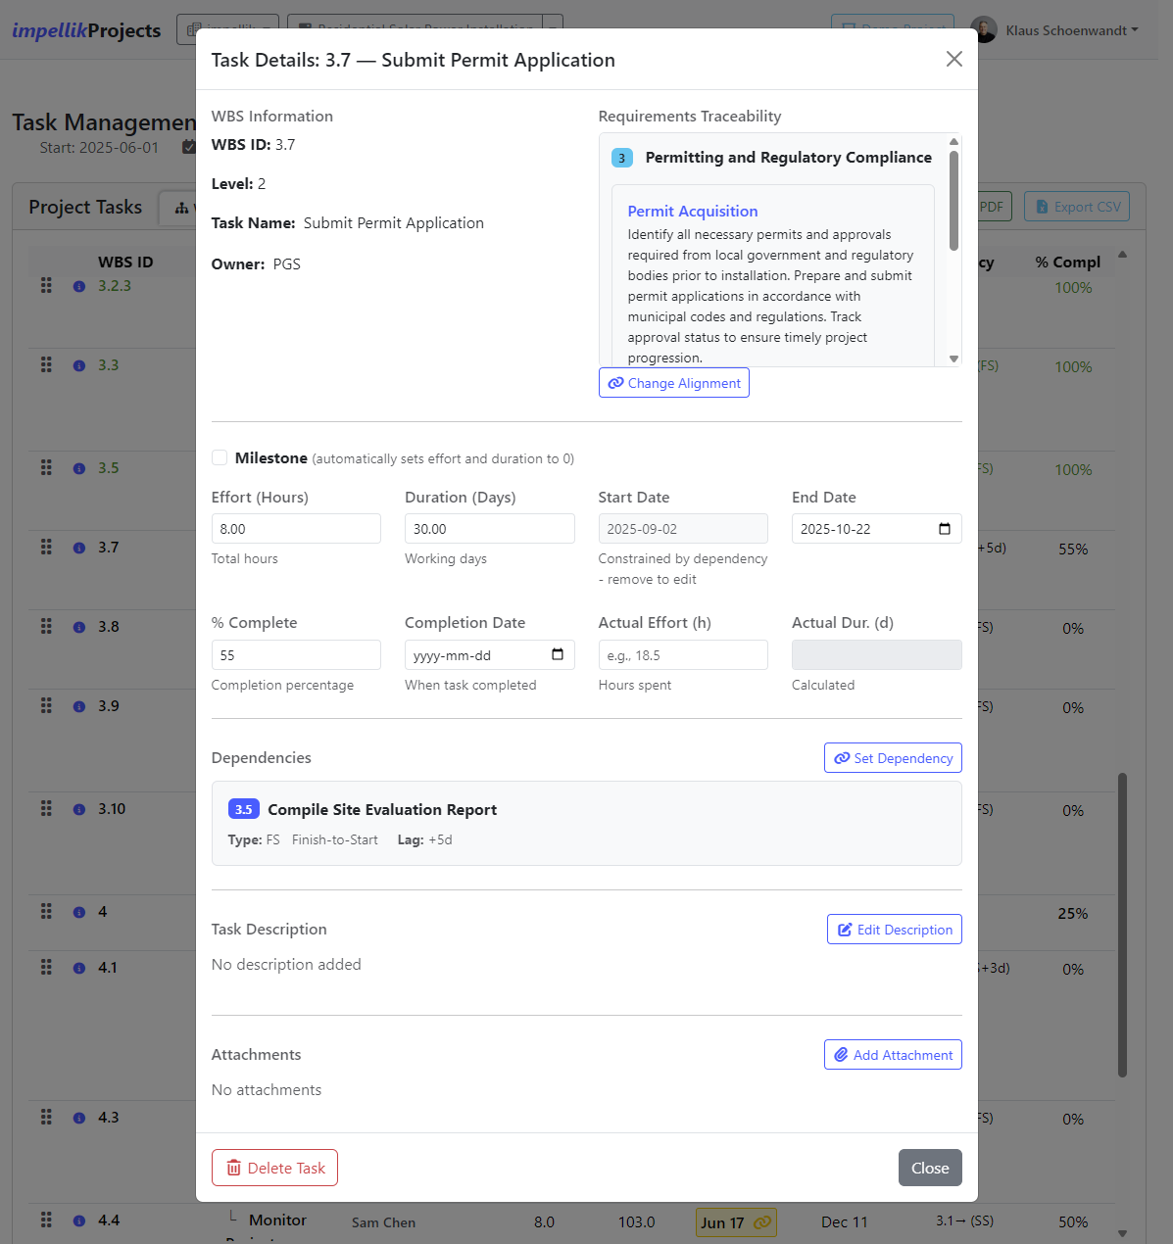Click drag handle icon for row 4
Screen dimensions: 1173x1244
[46, 911]
